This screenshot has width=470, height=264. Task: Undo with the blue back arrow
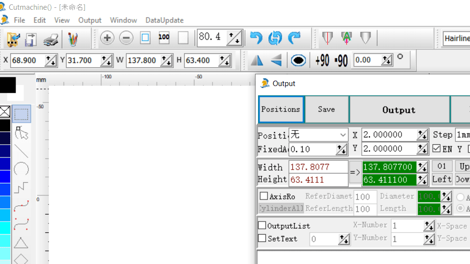[x=256, y=38]
